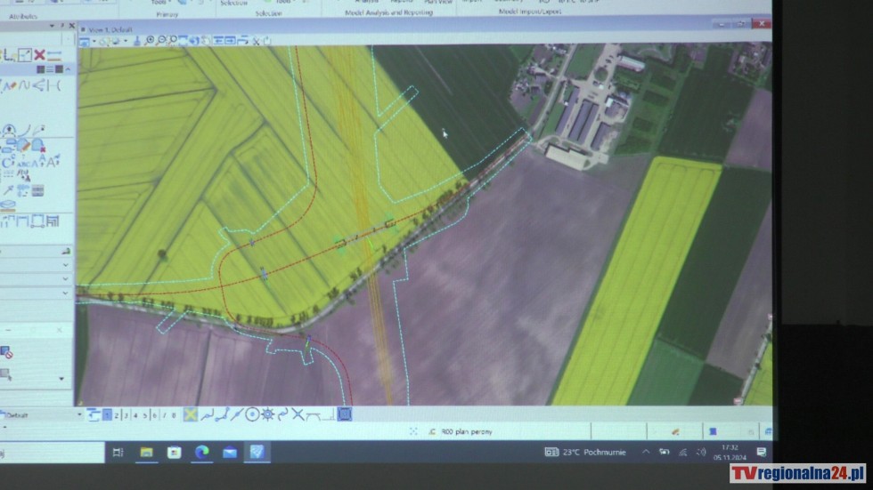This screenshot has width=873, height=490.
Task: Select the Pan View hand tool
Action: point(206,41)
